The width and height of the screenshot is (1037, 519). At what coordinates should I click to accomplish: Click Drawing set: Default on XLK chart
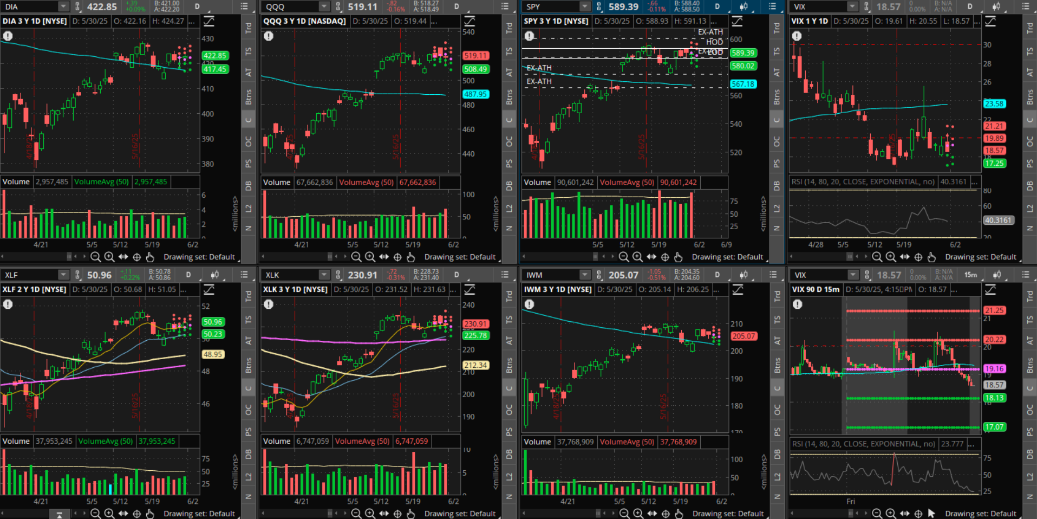coord(460,514)
